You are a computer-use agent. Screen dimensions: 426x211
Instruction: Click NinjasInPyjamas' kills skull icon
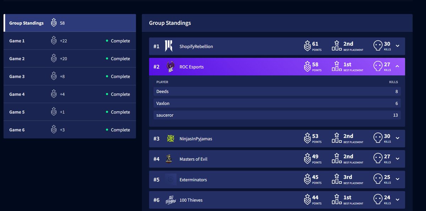(378, 138)
